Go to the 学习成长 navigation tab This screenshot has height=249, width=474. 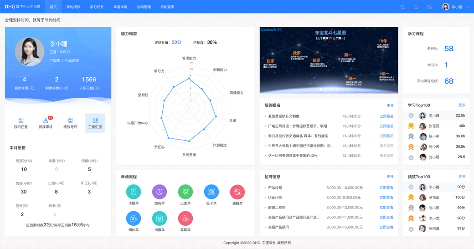[97, 7]
